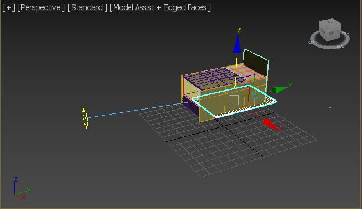Click the red X-axis gizmo arrow
Image resolution: width=362 pixels, height=209 pixels.
pos(270,125)
